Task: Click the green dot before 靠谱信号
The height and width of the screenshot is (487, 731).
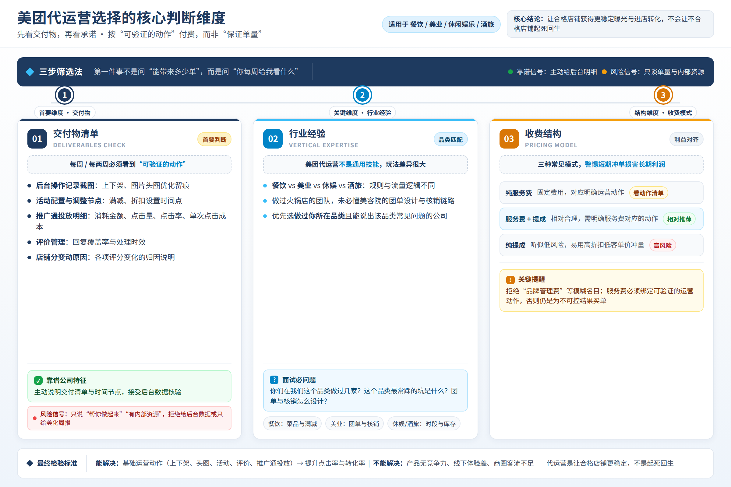Action: click(510, 72)
